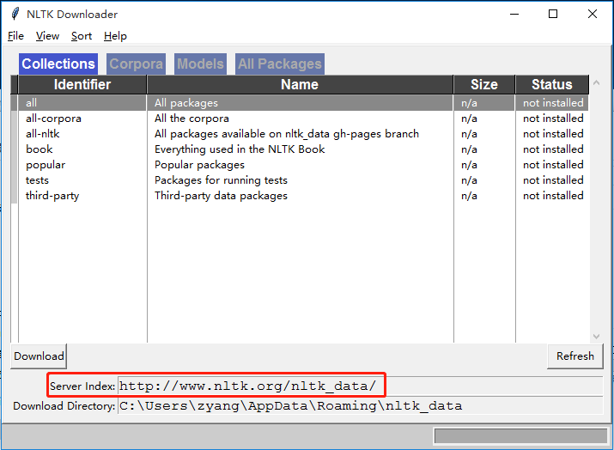This screenshot has width=614, height=450.
Task: Select the 'tests' identifier
Action: [37, 180]
